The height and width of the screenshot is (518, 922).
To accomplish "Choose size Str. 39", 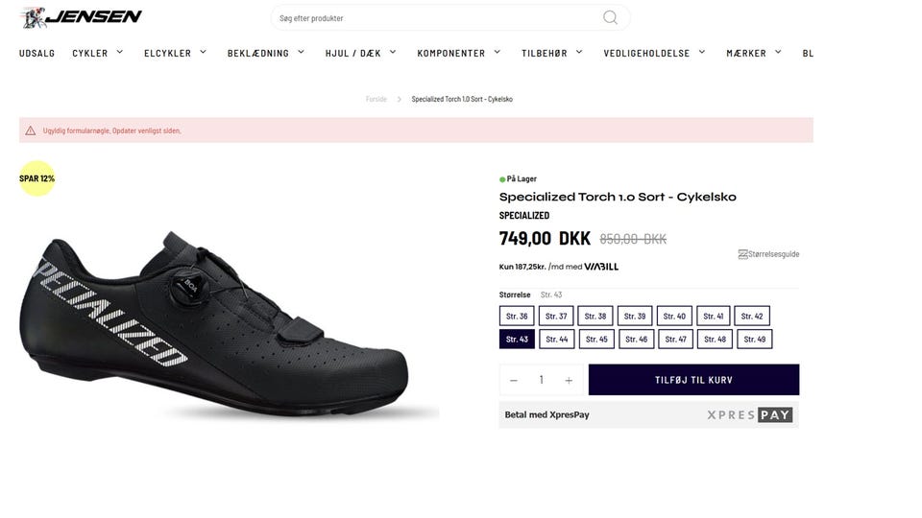I will [635, 317].
